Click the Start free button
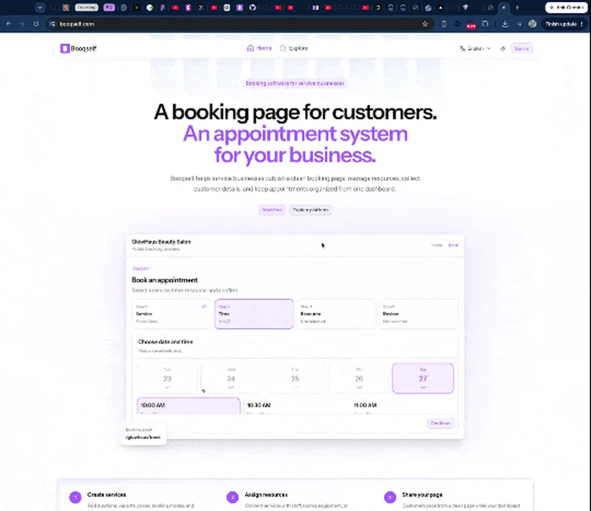591x511 pixels. tap(271, 210)
